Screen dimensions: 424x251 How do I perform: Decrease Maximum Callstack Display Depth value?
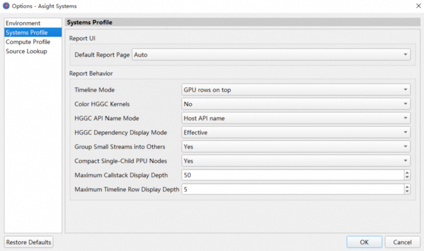coord(407,178)
